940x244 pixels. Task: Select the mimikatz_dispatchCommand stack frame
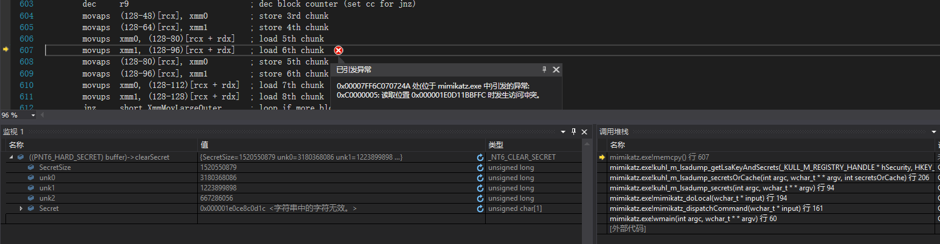coord(716,208)
